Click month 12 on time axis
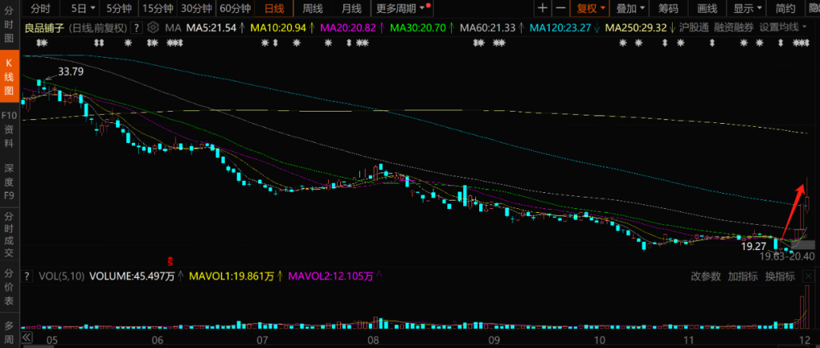This screenshot has height=348, width=820. click(x=804, y=340)
